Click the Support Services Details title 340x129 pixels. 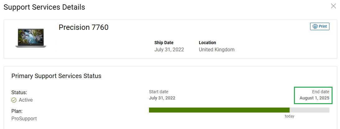[44, 7]
